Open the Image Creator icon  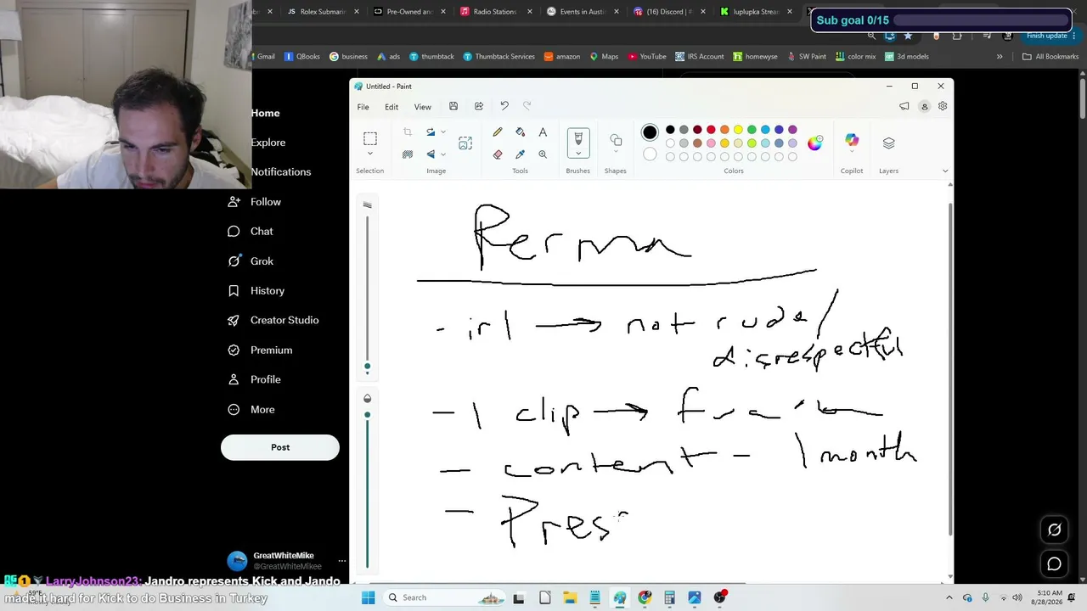pos(465,143)
